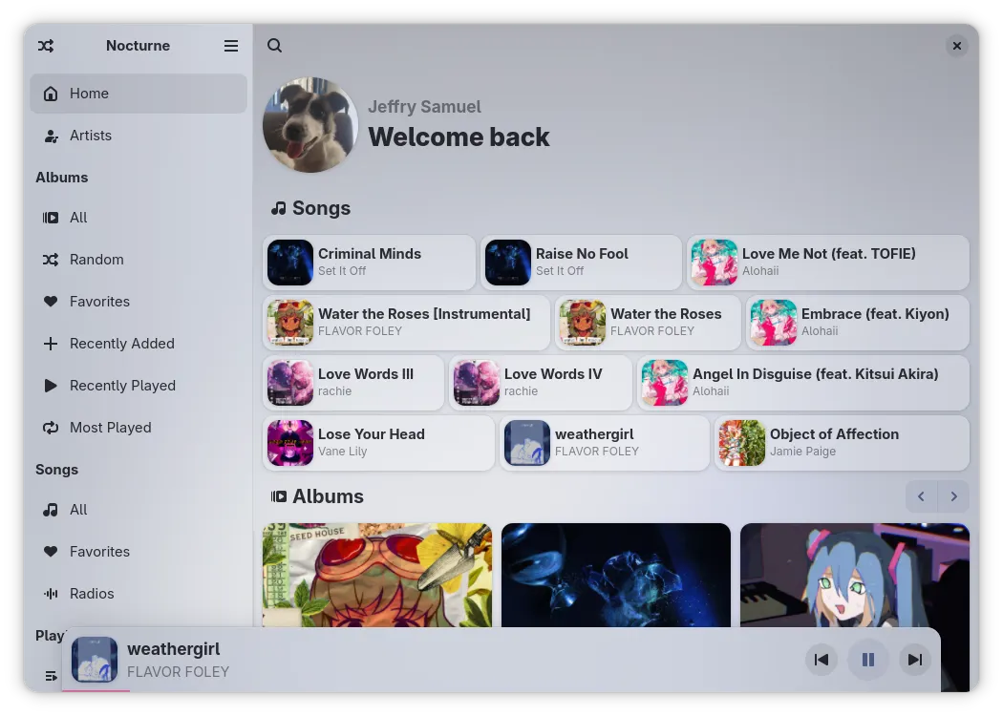Viewport: 1003px width, 716px height.
Task: Open the Seed House goggles album cover
Action: pyautogui.click(x=377, y=576)
